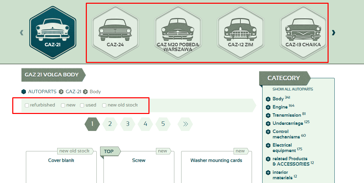This screenshot has height=183, width=364.
Task: Expand Control mechanisms category plus icon
Action: 268,132
